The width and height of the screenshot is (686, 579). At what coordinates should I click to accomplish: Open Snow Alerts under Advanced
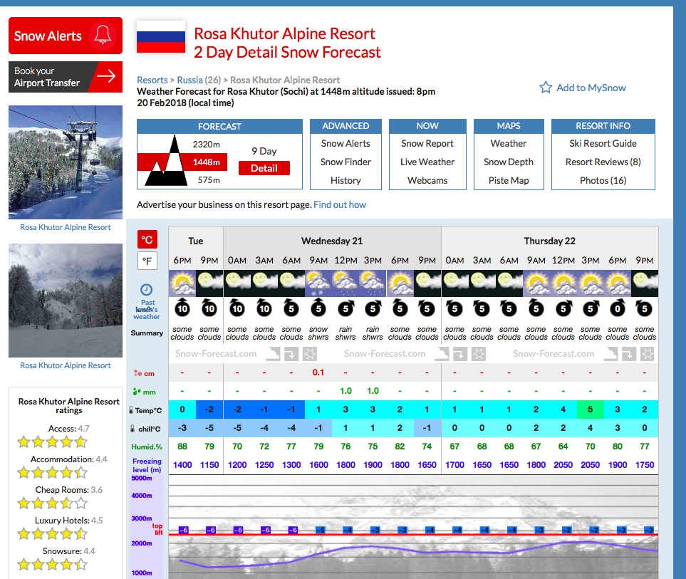(345, 143)
